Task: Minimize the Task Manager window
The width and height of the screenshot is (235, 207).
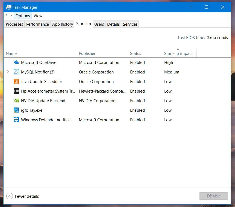Action: [191, 7]
